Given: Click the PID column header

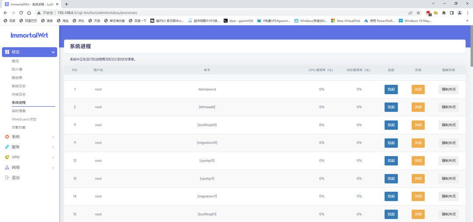Looking at the screenshot, I should tap(74, 70).
